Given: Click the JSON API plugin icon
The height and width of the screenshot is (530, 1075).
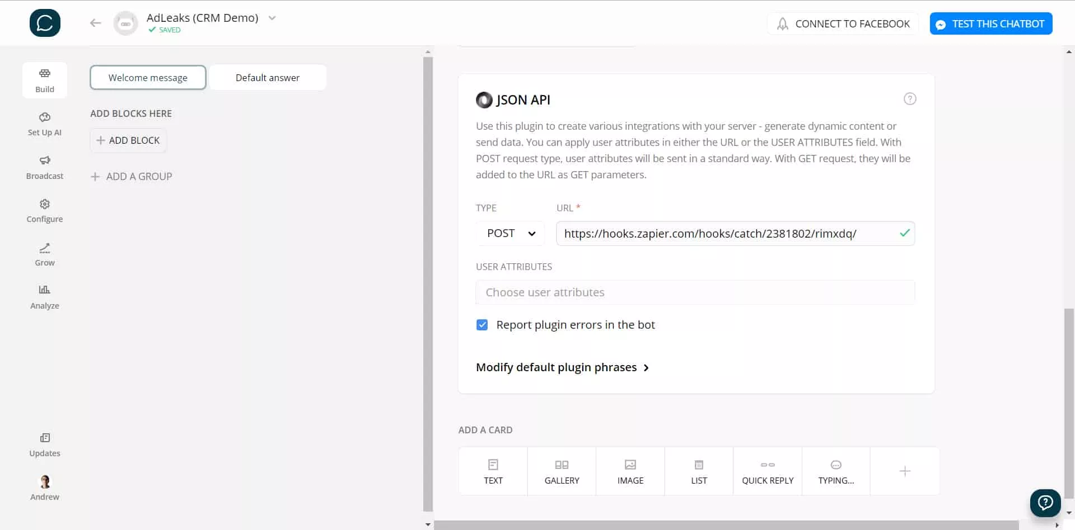Looking at the screenshot, I should coord(484,100).
